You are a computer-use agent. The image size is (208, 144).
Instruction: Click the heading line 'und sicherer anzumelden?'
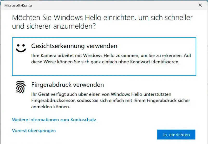tap(54, 26)
